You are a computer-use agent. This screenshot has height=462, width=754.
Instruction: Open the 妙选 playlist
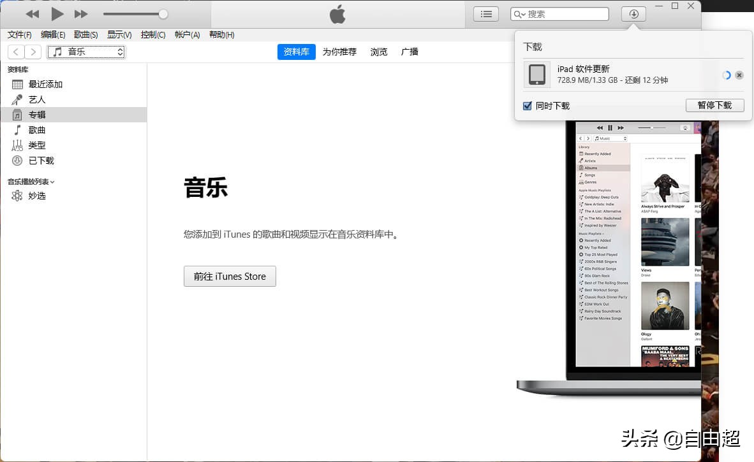[x=36, y=196]
